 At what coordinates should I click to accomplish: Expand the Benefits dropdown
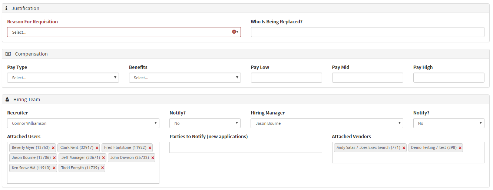(x=185, y=78)
